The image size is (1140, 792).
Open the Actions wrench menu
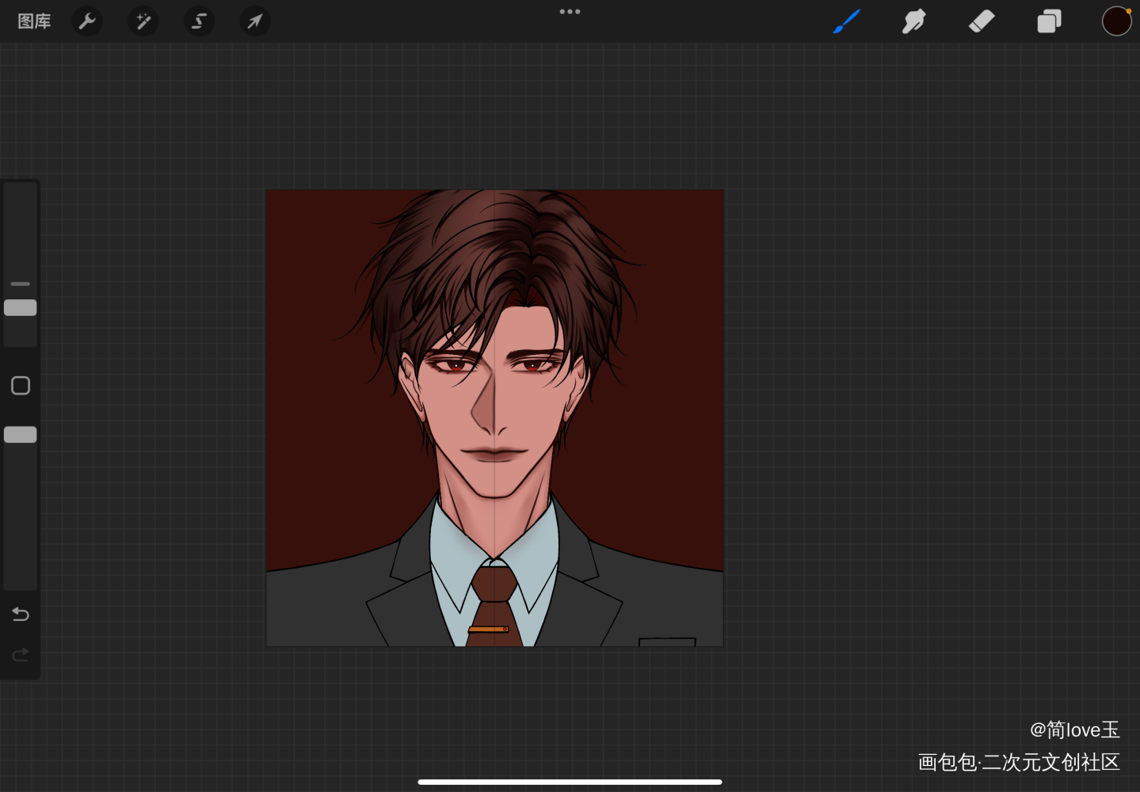click(87, 21)
